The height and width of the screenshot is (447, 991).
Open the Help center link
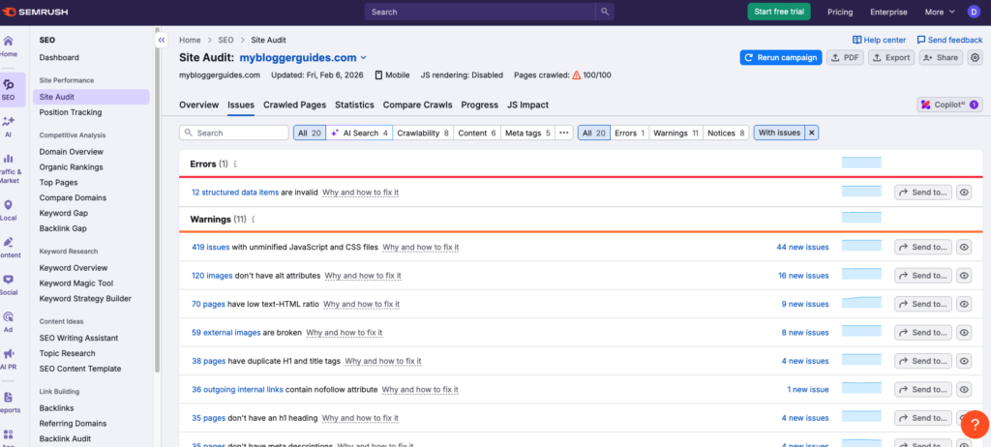[x=879, y=40]
